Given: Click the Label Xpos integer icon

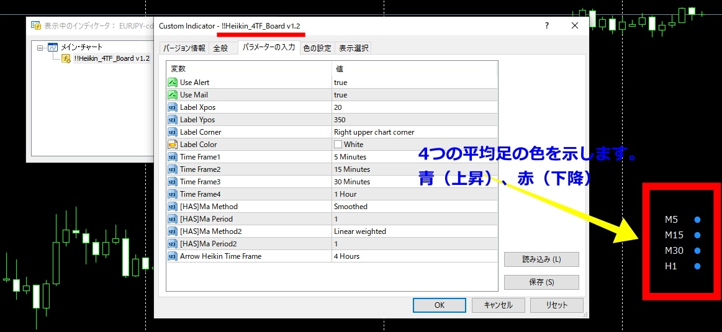Looking at the screenshot, I should (x=173, y=107).
